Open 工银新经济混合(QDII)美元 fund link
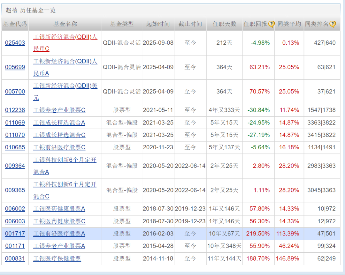Viewport: 345px width, 275px height. [x=65, y=92]
